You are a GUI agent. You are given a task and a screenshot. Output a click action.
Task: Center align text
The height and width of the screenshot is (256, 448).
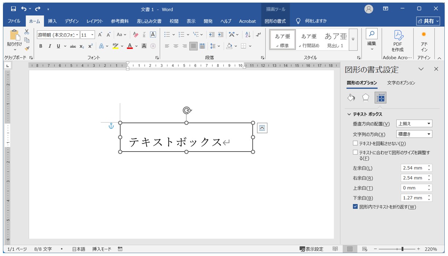[176, 46]
